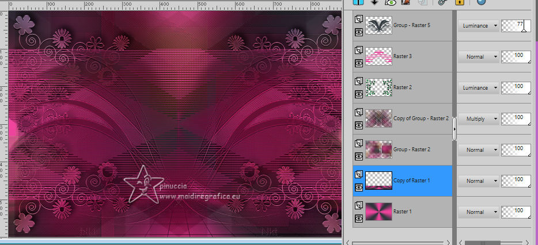538x245 pixels.
Task: Click the eye icon in the layers toolbar
Action: (x=390, y=2)
